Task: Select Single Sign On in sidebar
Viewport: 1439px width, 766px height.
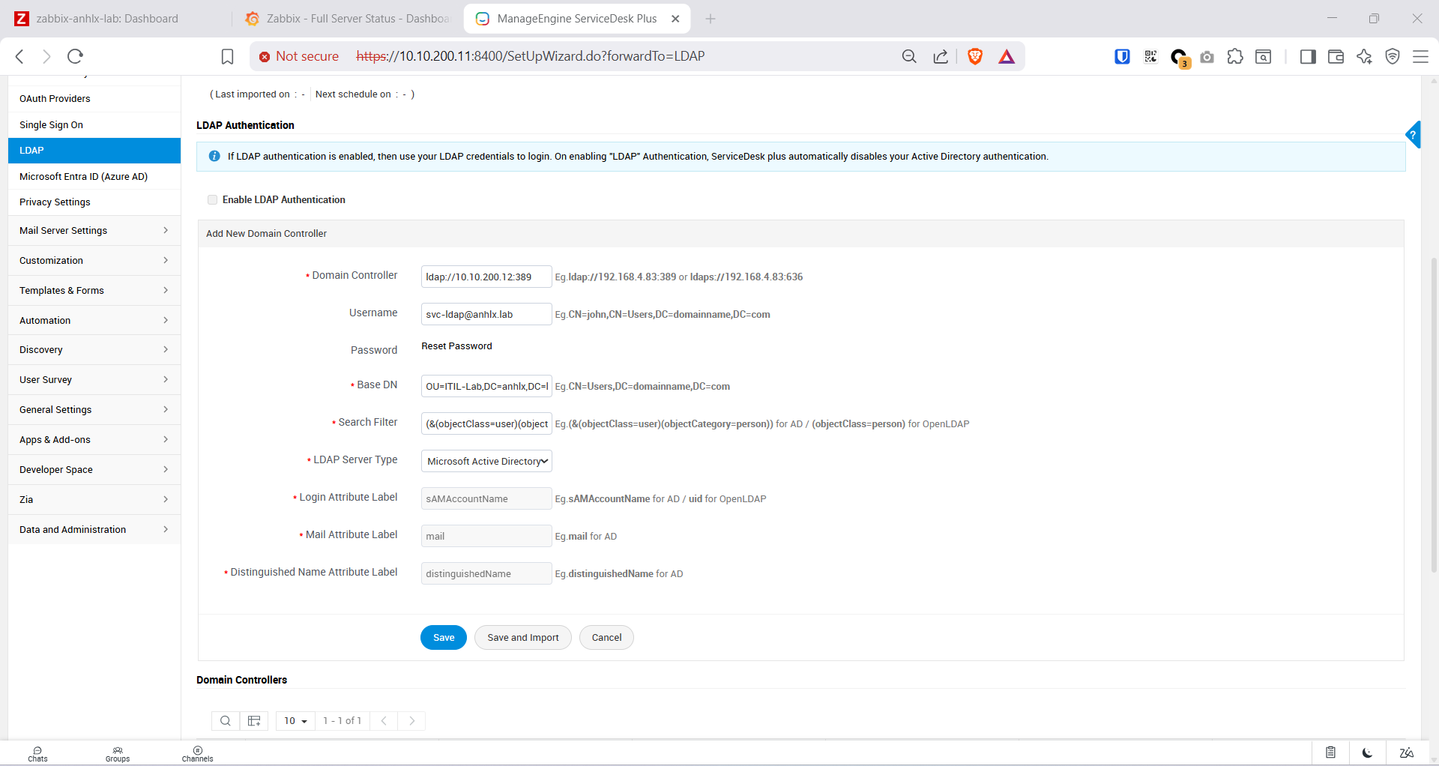Action: tap(51, 125)
